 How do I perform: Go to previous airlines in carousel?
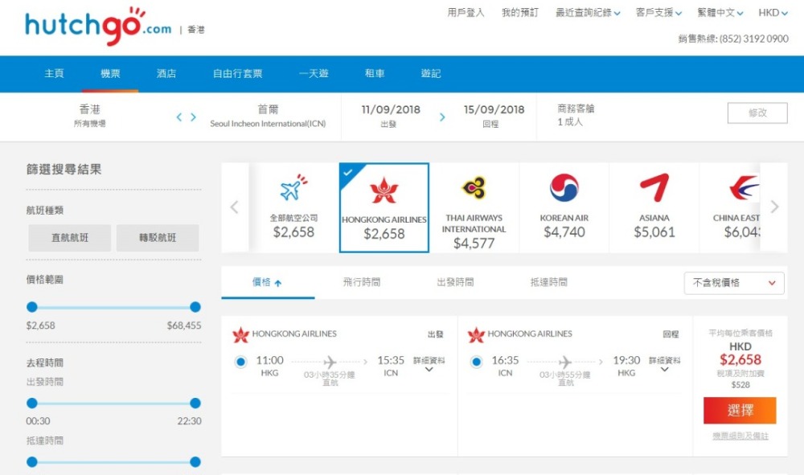pyautogui.click(x=234, y=207)
